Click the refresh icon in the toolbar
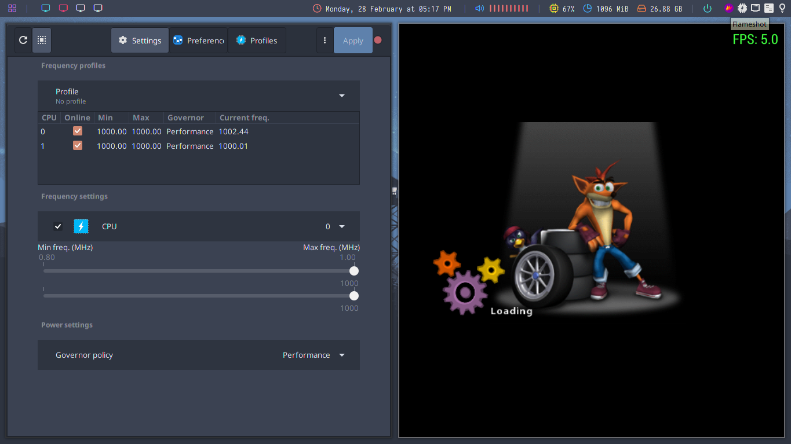 pos(23,41)
